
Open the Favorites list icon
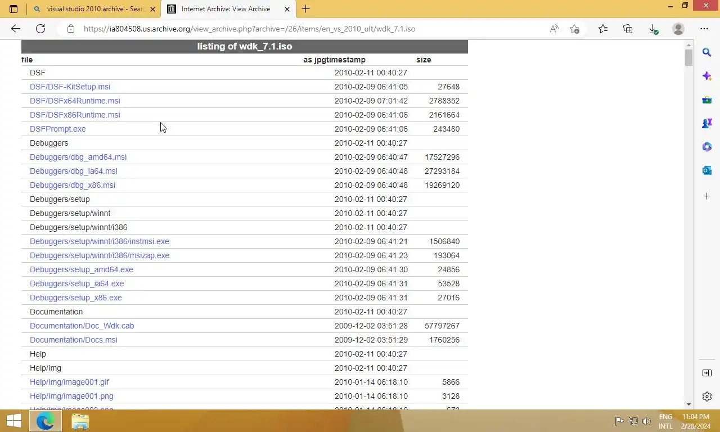tap(603, 29)
